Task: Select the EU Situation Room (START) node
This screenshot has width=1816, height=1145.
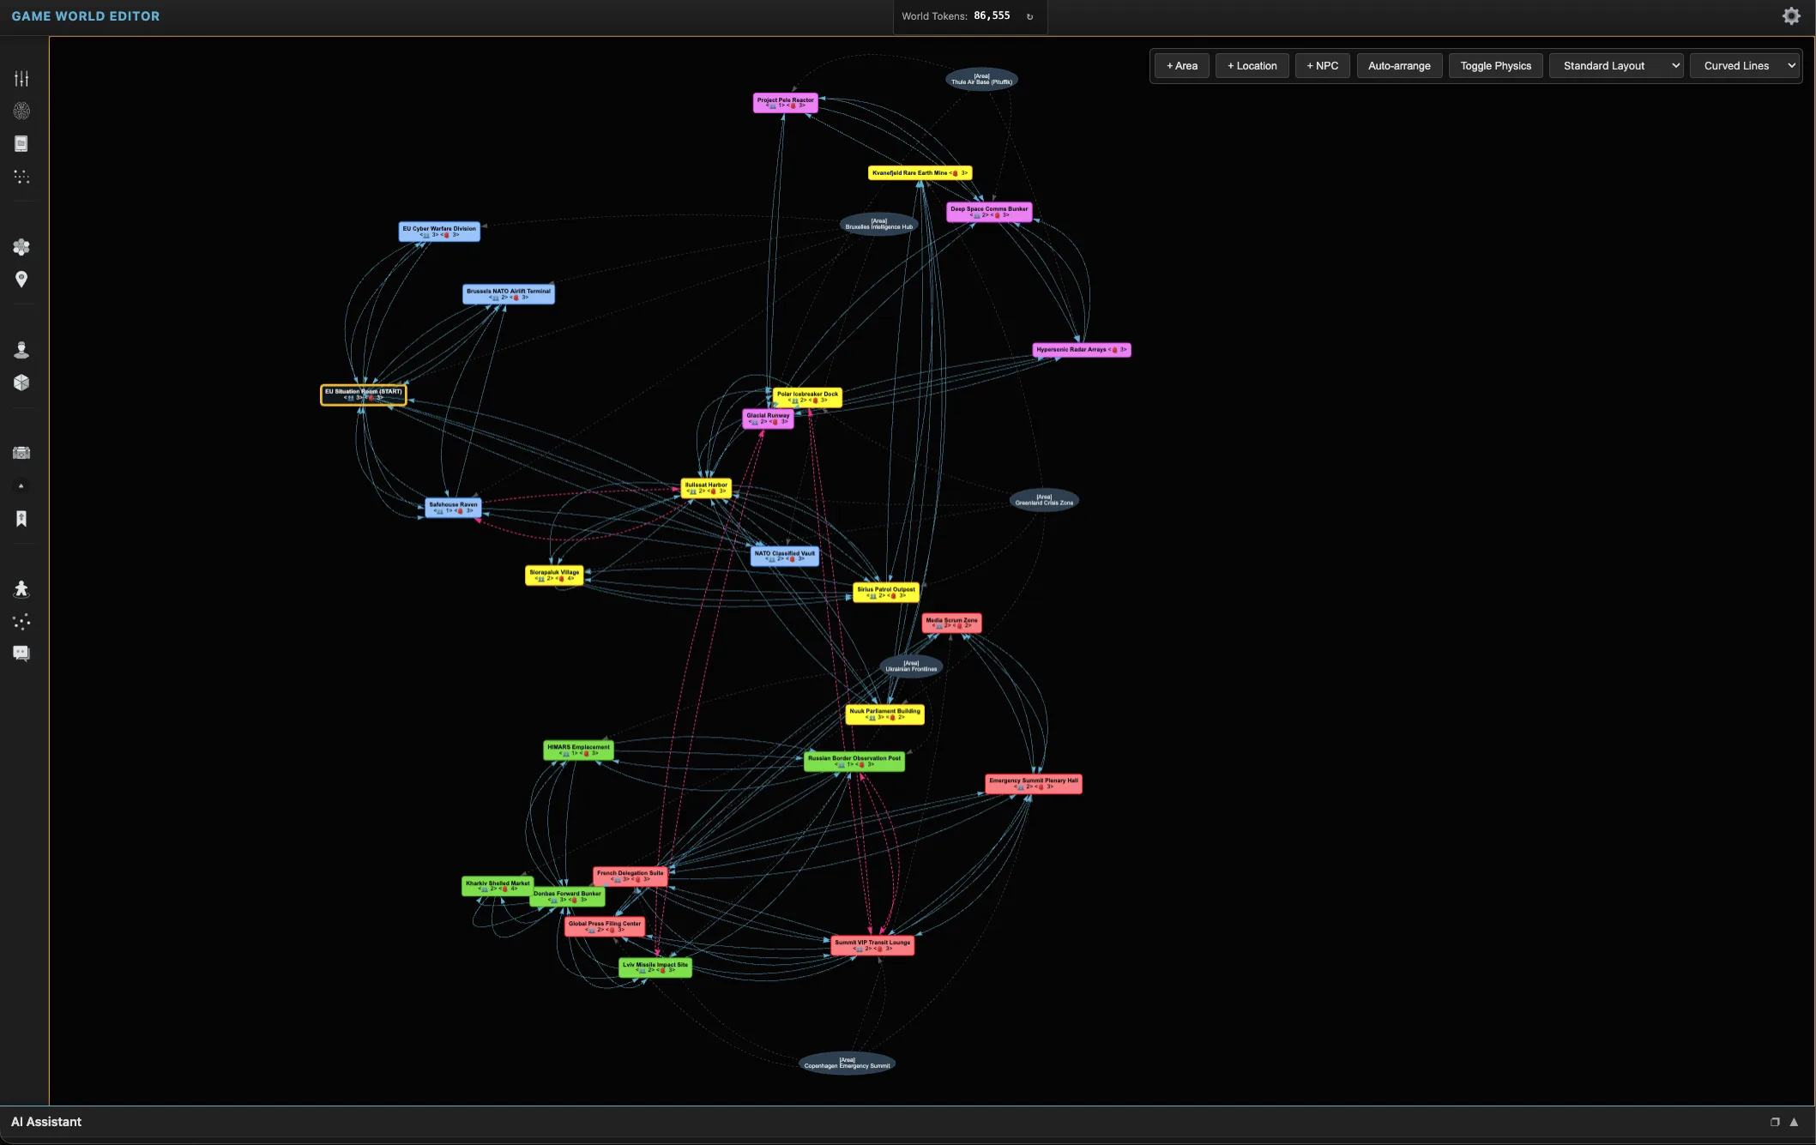Action: [x=363, y=395]
